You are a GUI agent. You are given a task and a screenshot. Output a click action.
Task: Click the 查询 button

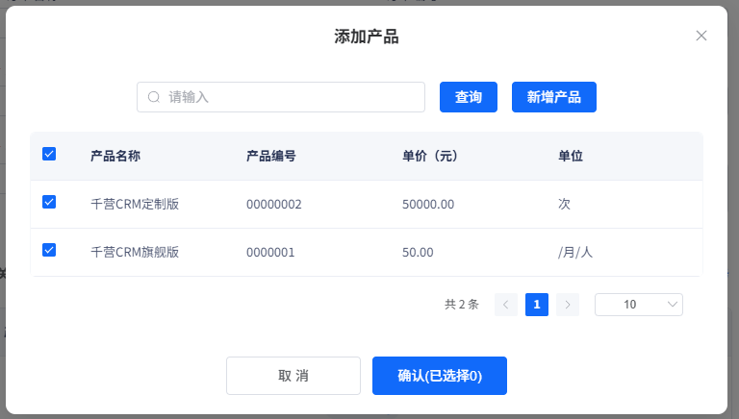pos(469,97)
